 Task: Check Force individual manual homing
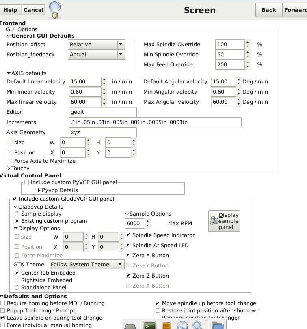click(3, 325)
